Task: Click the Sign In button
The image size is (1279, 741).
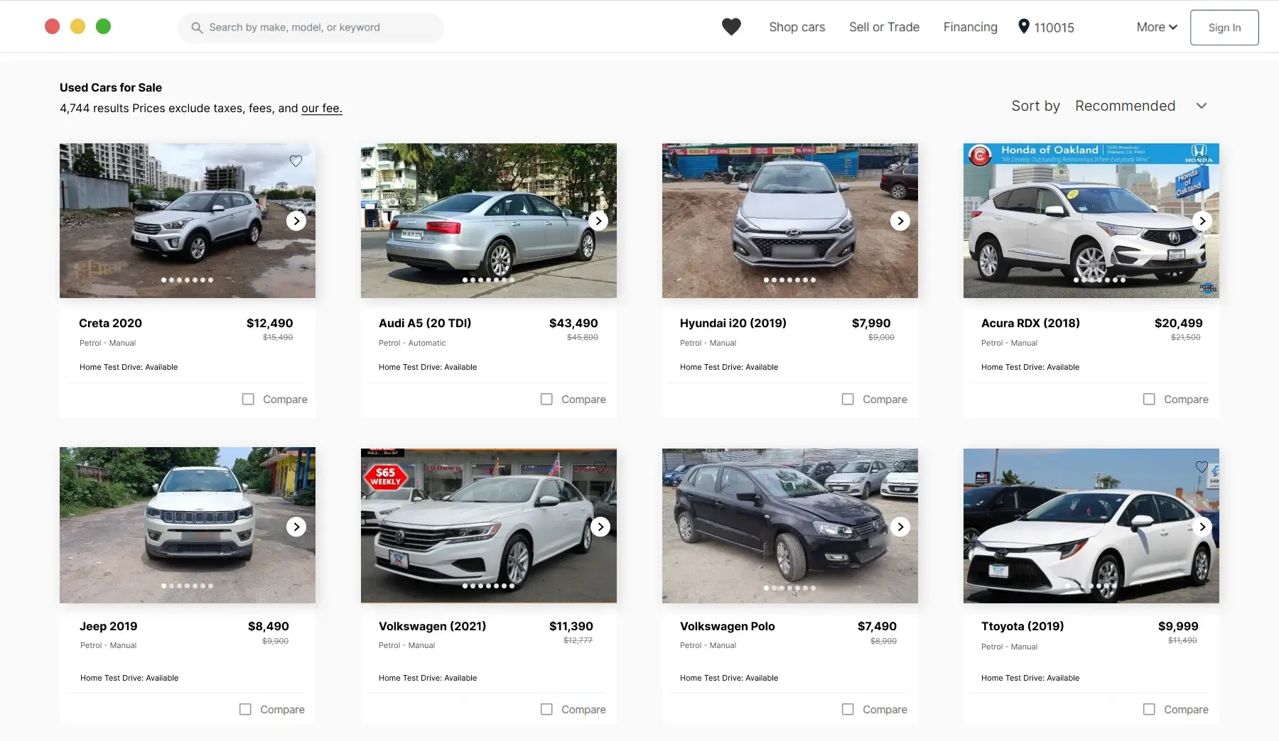Action: coord(1224,28)
